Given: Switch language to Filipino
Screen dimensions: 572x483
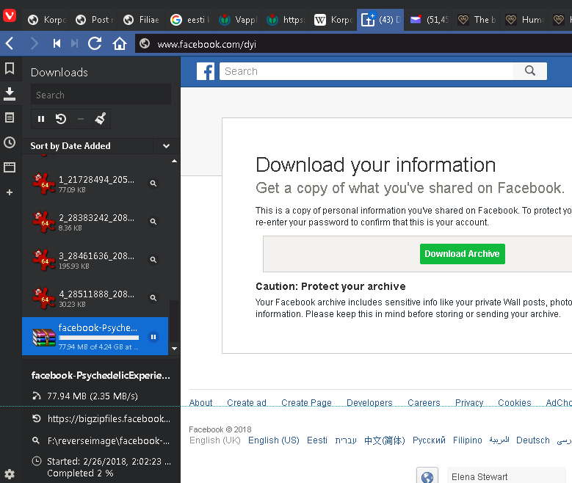Looking at the screenshot, I should [x=467, y=440].
